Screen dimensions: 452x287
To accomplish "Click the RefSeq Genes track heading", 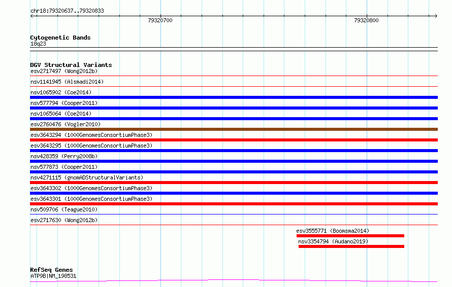I will click(51, 270).
